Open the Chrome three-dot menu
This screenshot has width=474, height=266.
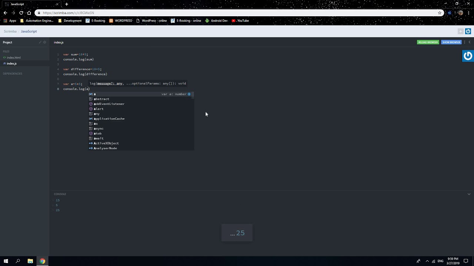(x=469, y=13)
